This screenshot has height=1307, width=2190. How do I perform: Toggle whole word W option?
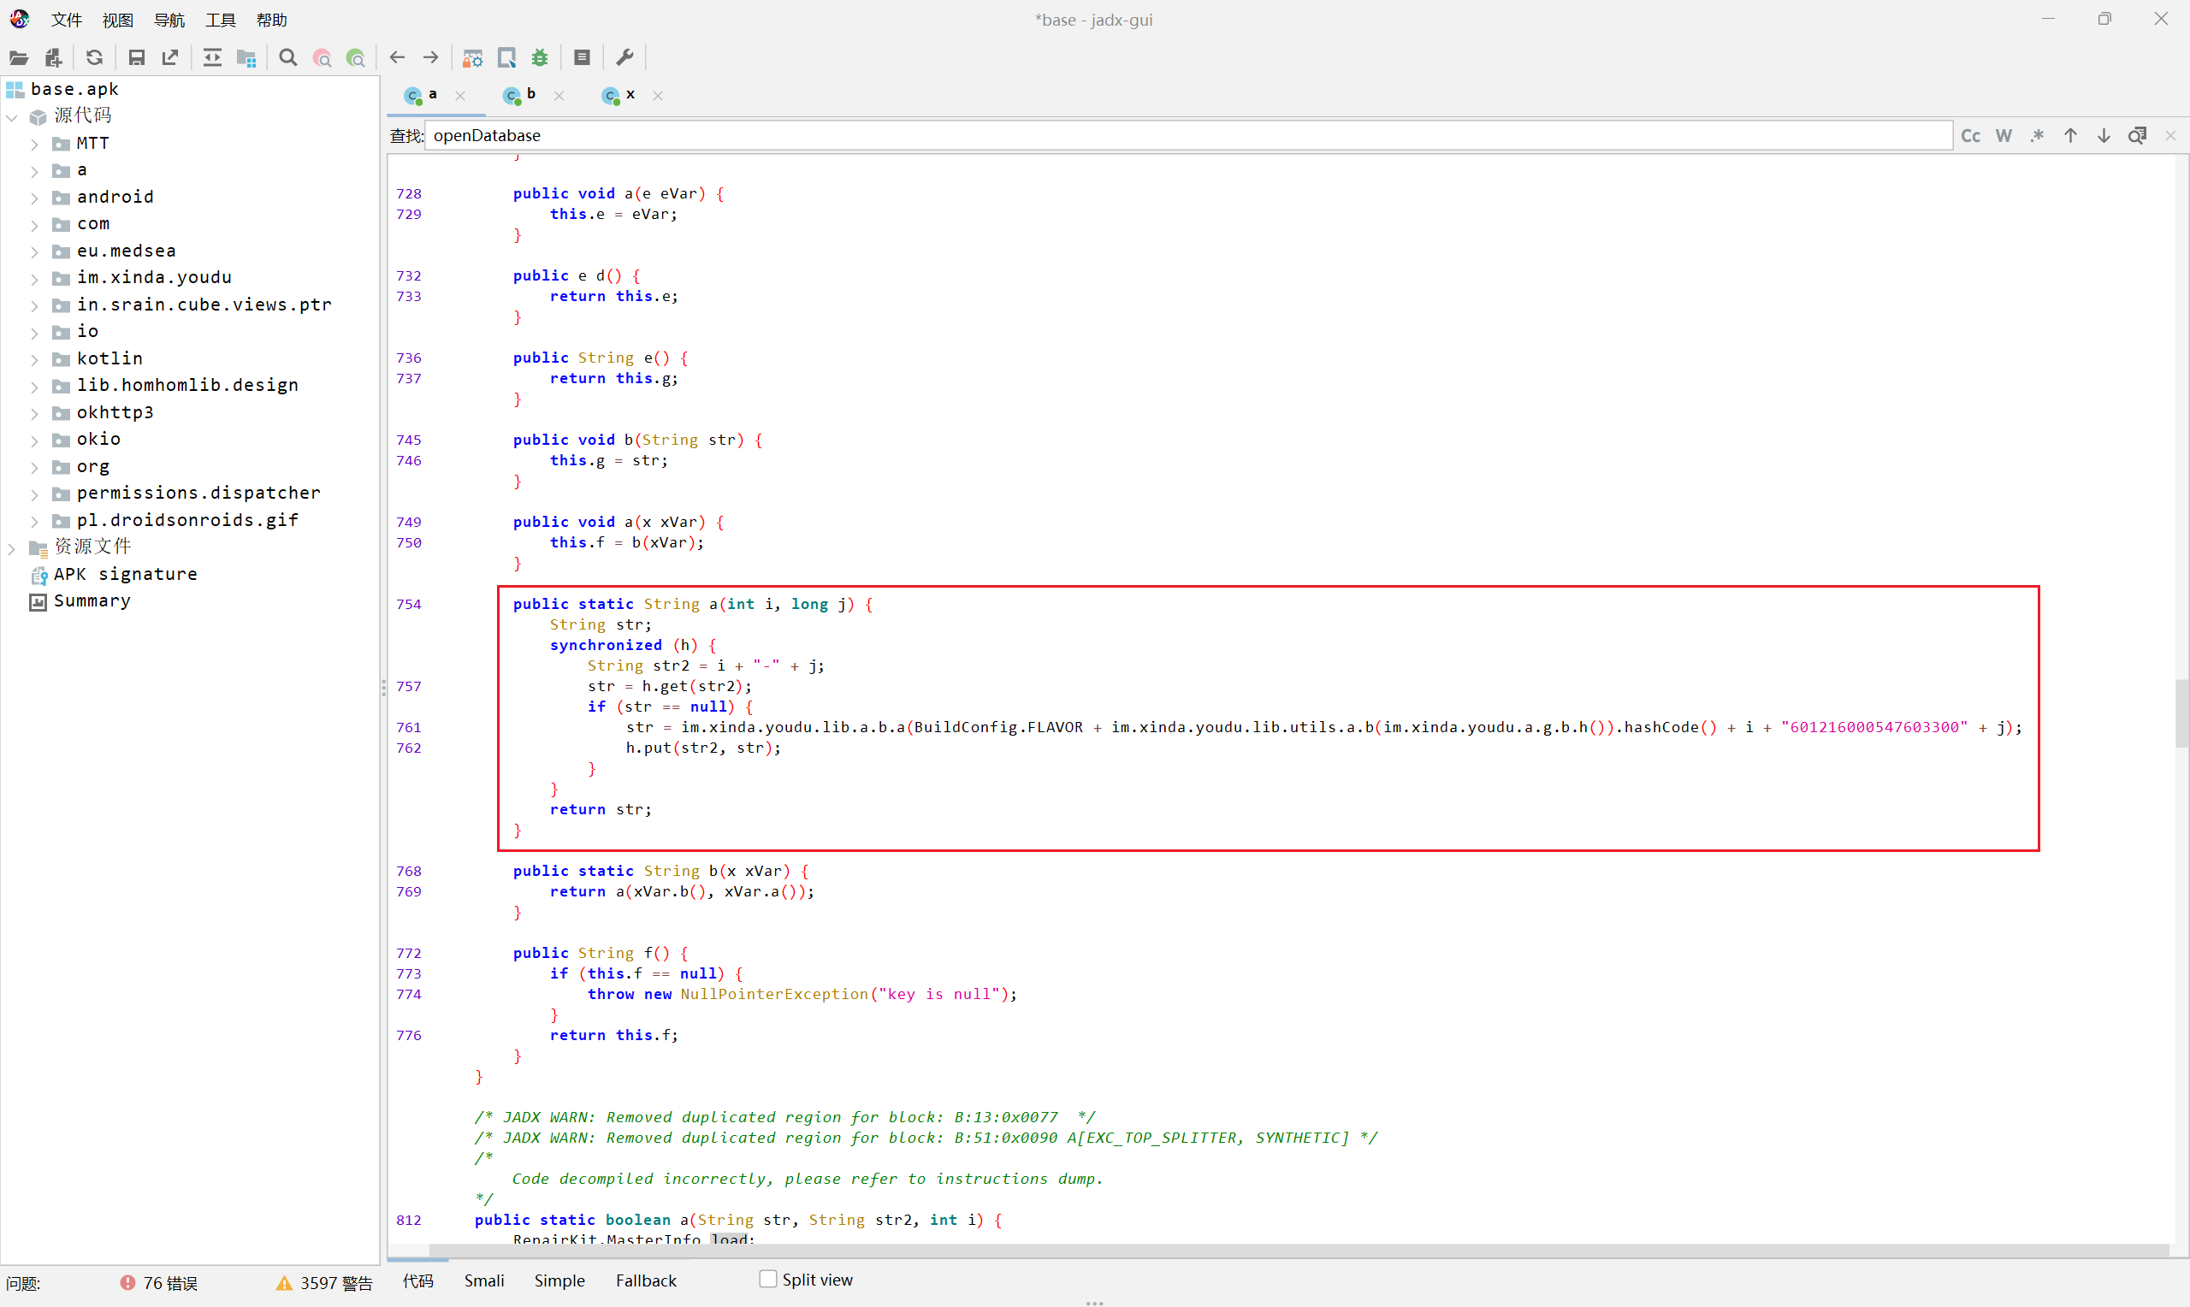click(2004, 136)
